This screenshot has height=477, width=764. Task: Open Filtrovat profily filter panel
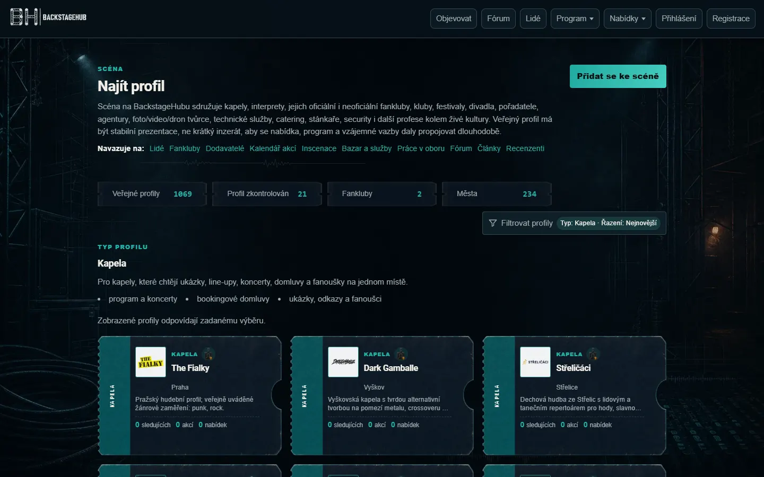tap(574, 223)
